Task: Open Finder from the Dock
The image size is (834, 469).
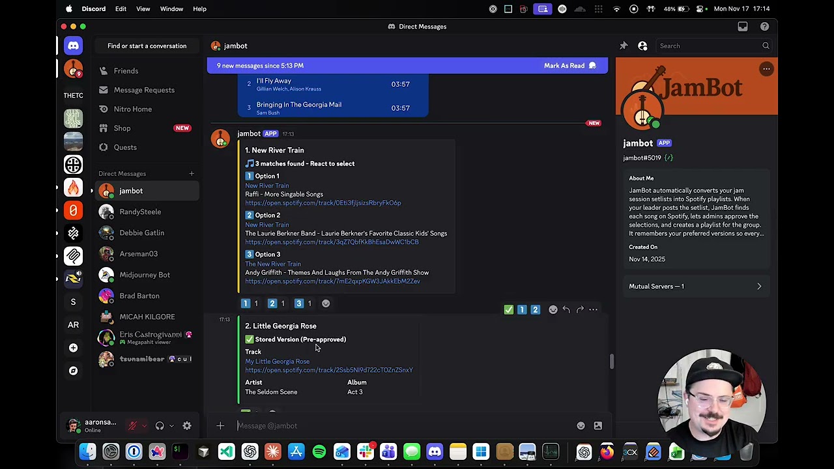Action: click(87, 452)
